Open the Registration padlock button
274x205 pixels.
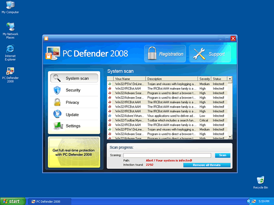[165, 54]
